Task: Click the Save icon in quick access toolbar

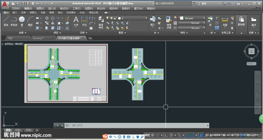Action: [23, 3]
